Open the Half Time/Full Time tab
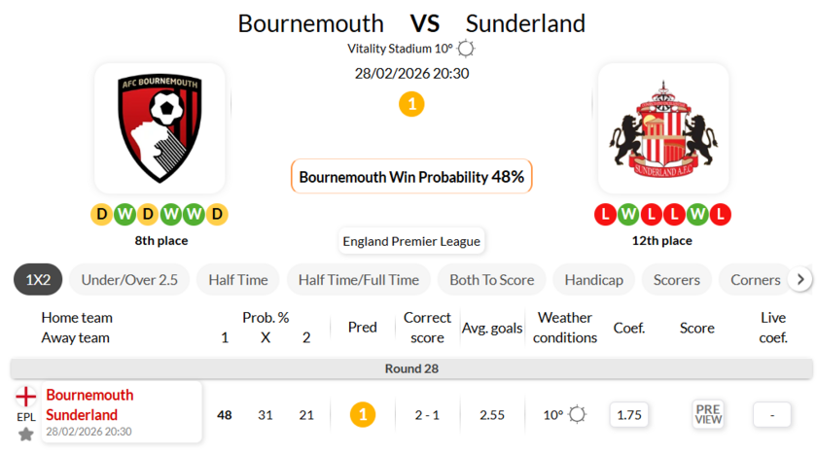This screenshot has height=453, width=817. [359, 280]
